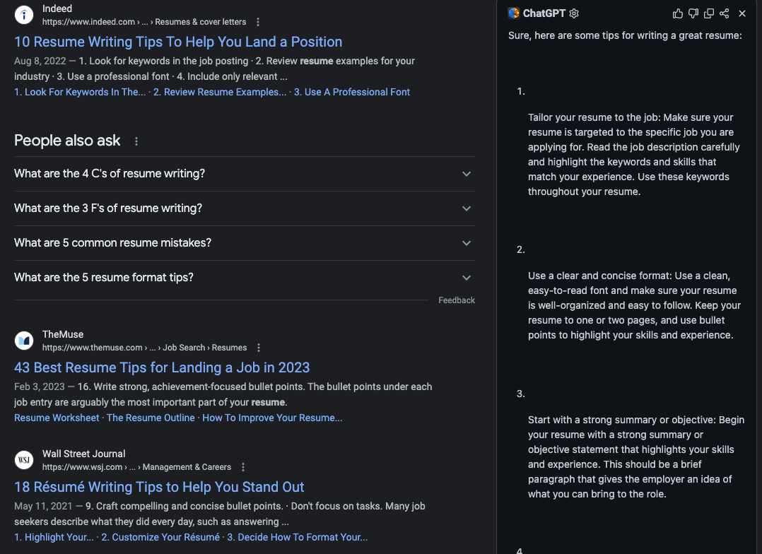The height and width of the screenshot is (554, 762).
Task: Open ChatGPT panel settings gear
Action: click(574, 13)
